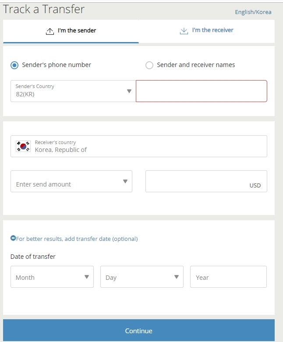Viewport: 283px width, 342px height.
Task: Open the Day dropdown
Action: pyautogui.click(x=142, y=277)
